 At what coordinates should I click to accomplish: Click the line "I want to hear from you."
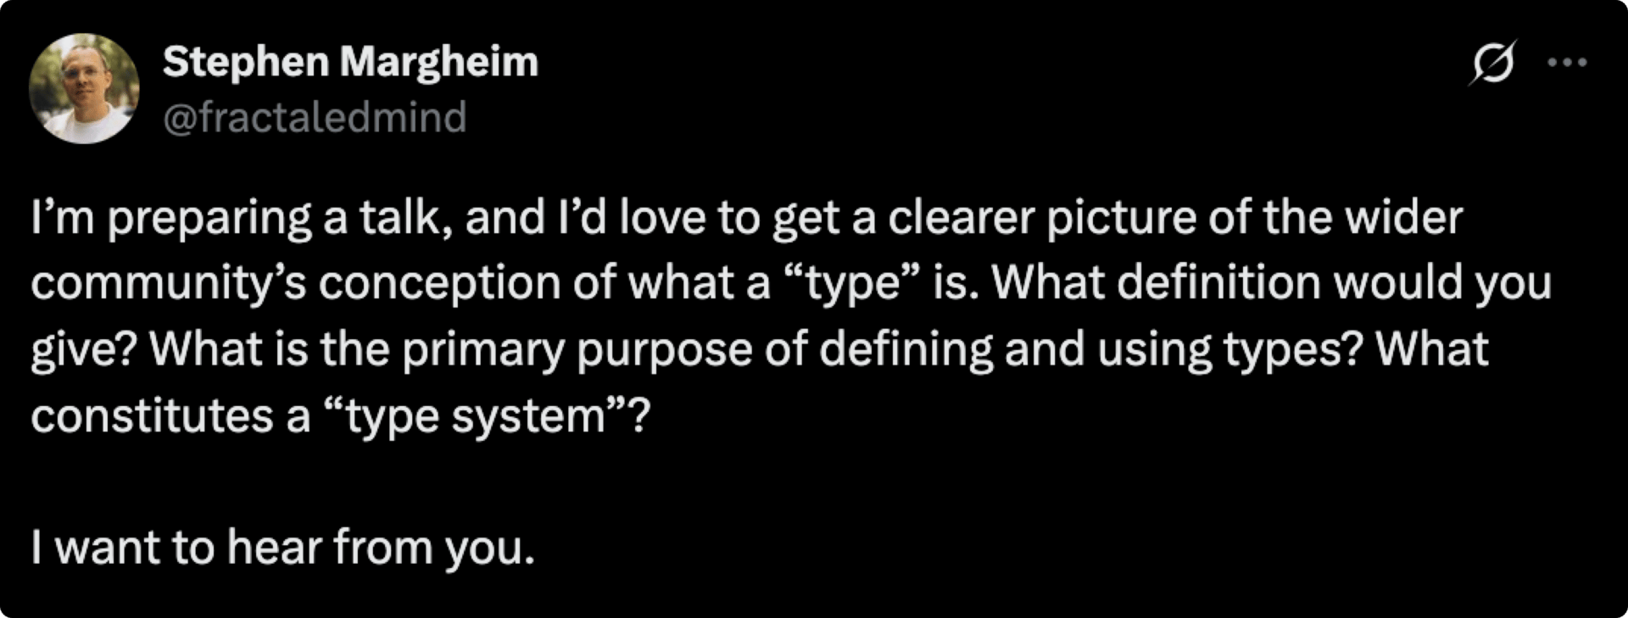coord(283,548)
